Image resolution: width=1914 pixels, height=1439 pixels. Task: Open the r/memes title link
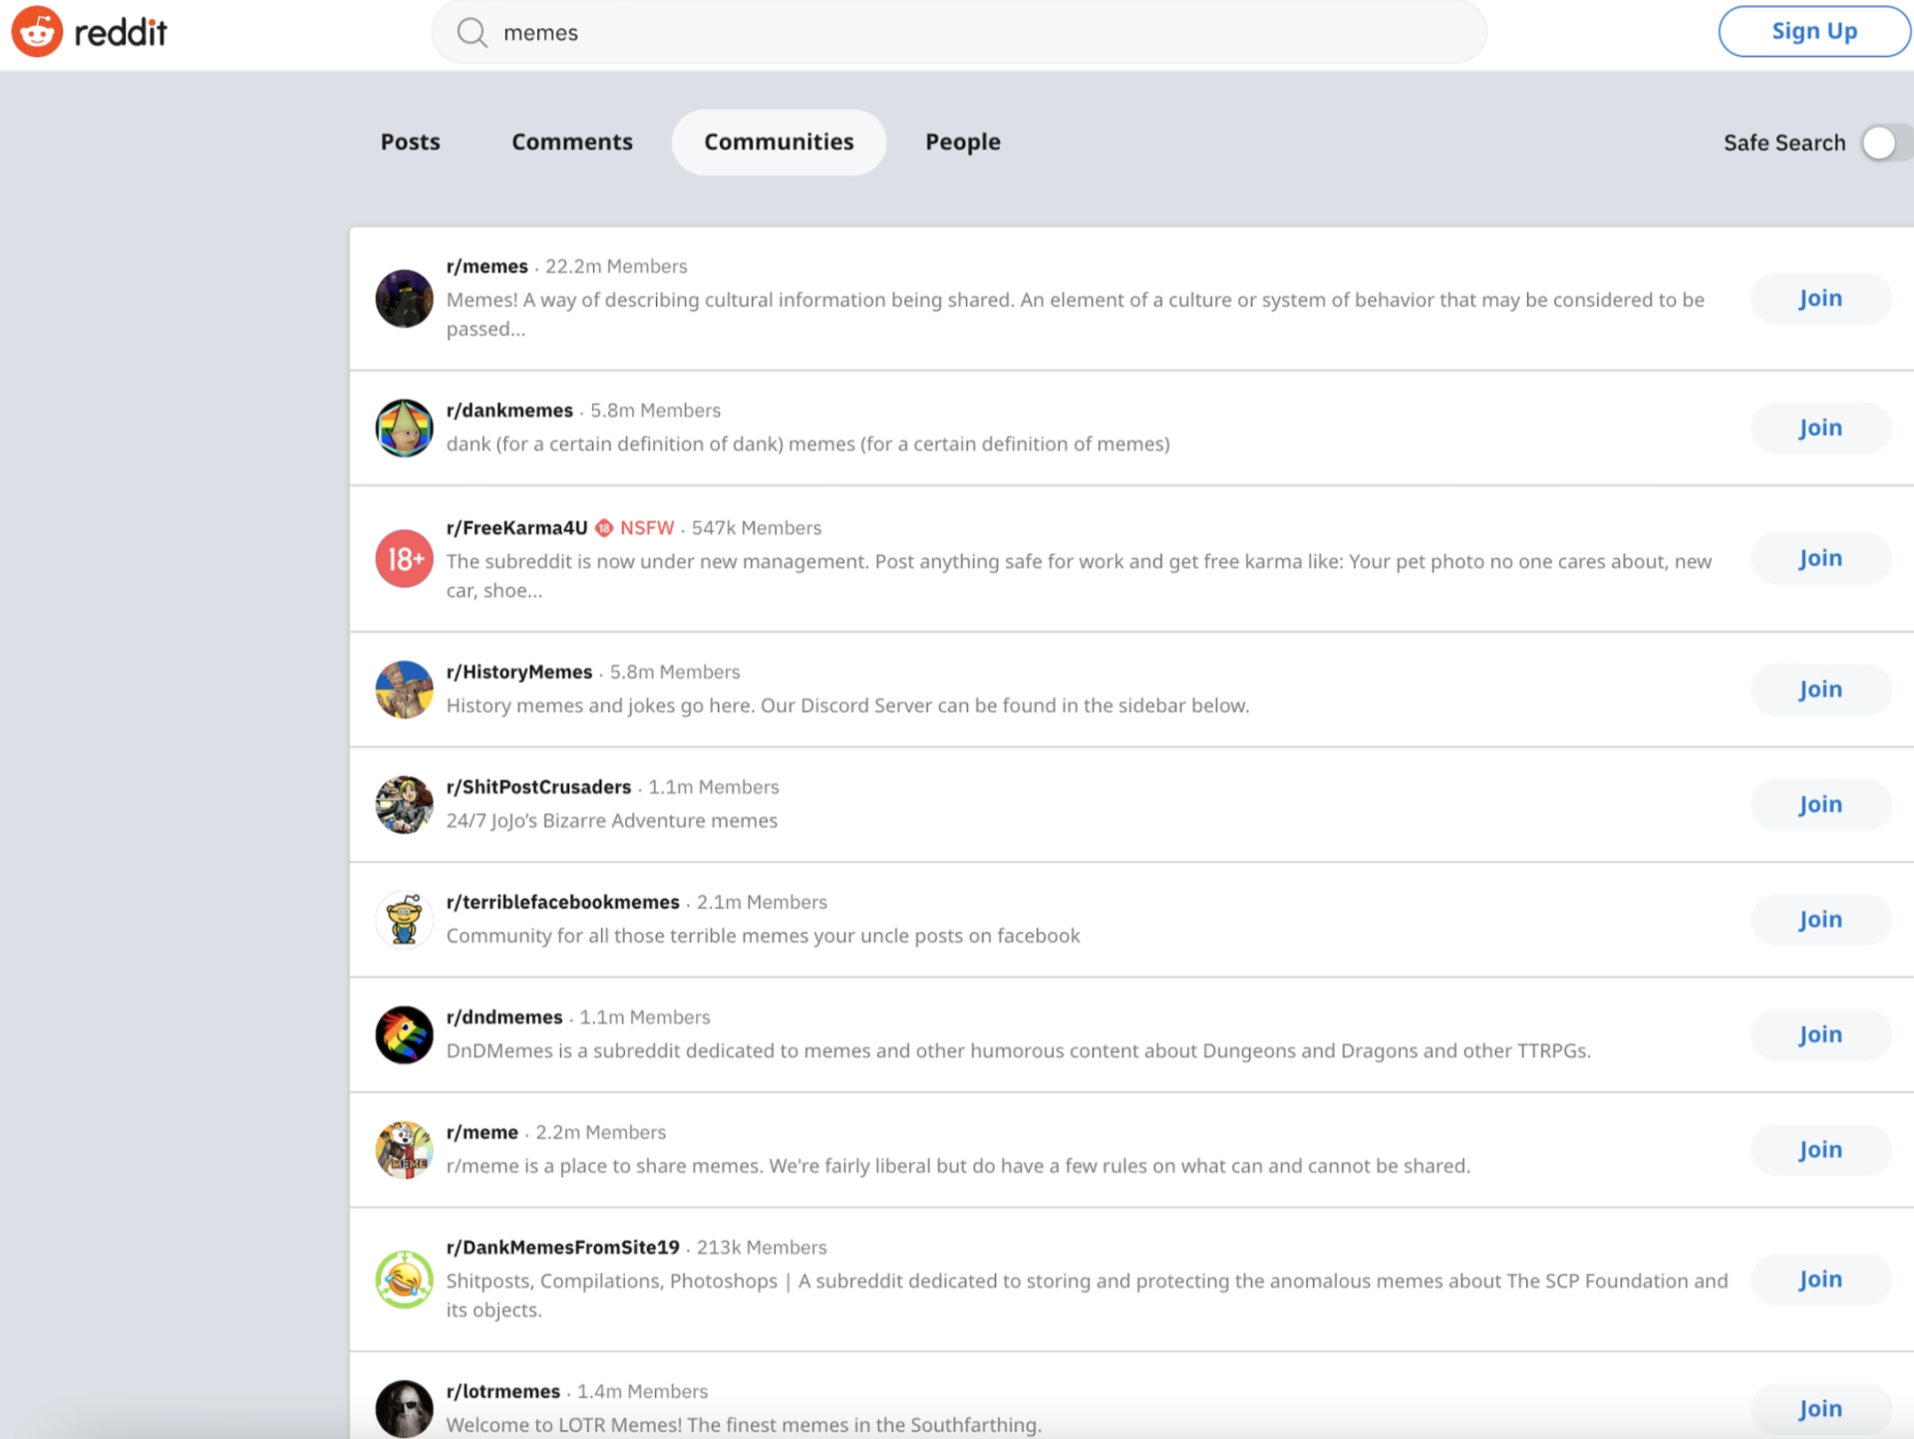(486, 266)
